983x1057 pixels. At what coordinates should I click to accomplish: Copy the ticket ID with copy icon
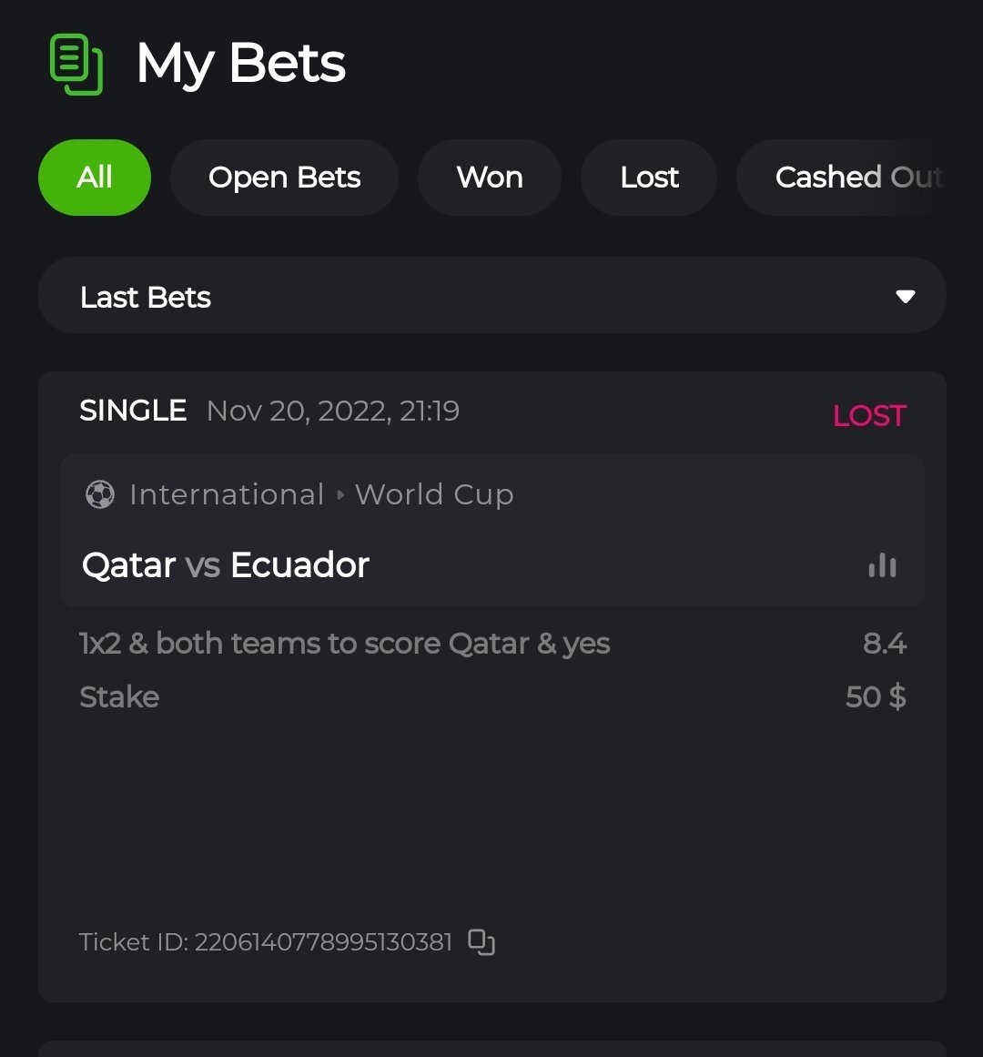(x=481, y=941)
